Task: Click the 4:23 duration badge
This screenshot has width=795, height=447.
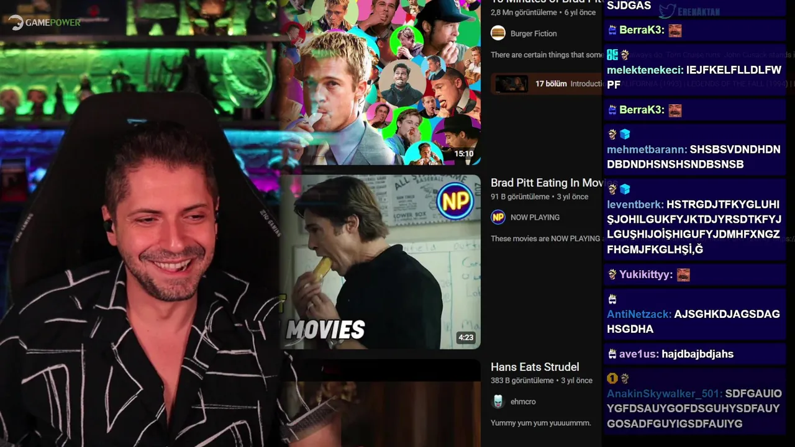Action: click(x=466, y=338)
